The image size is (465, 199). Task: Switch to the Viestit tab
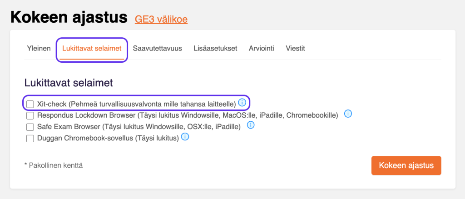pos(295,48)
